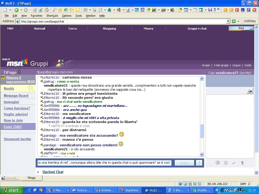Open the Tools menu
Screen dimensions: 259x194
[x=79, y=16]
